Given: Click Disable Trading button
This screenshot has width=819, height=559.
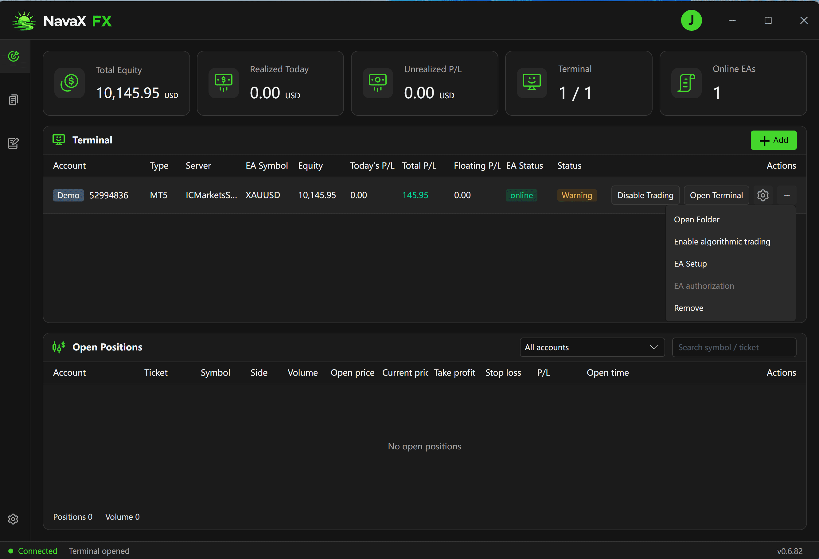Looking at the screenshot, I should [x=645, y=195].
